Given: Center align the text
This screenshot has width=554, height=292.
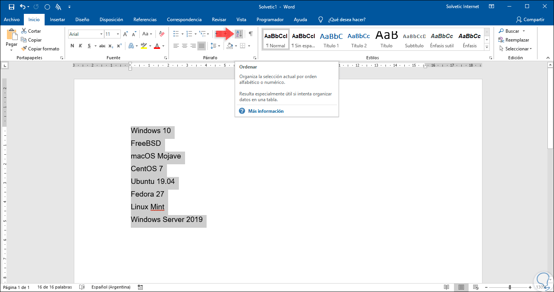Looking at the screenshot, I should point(184,46).
